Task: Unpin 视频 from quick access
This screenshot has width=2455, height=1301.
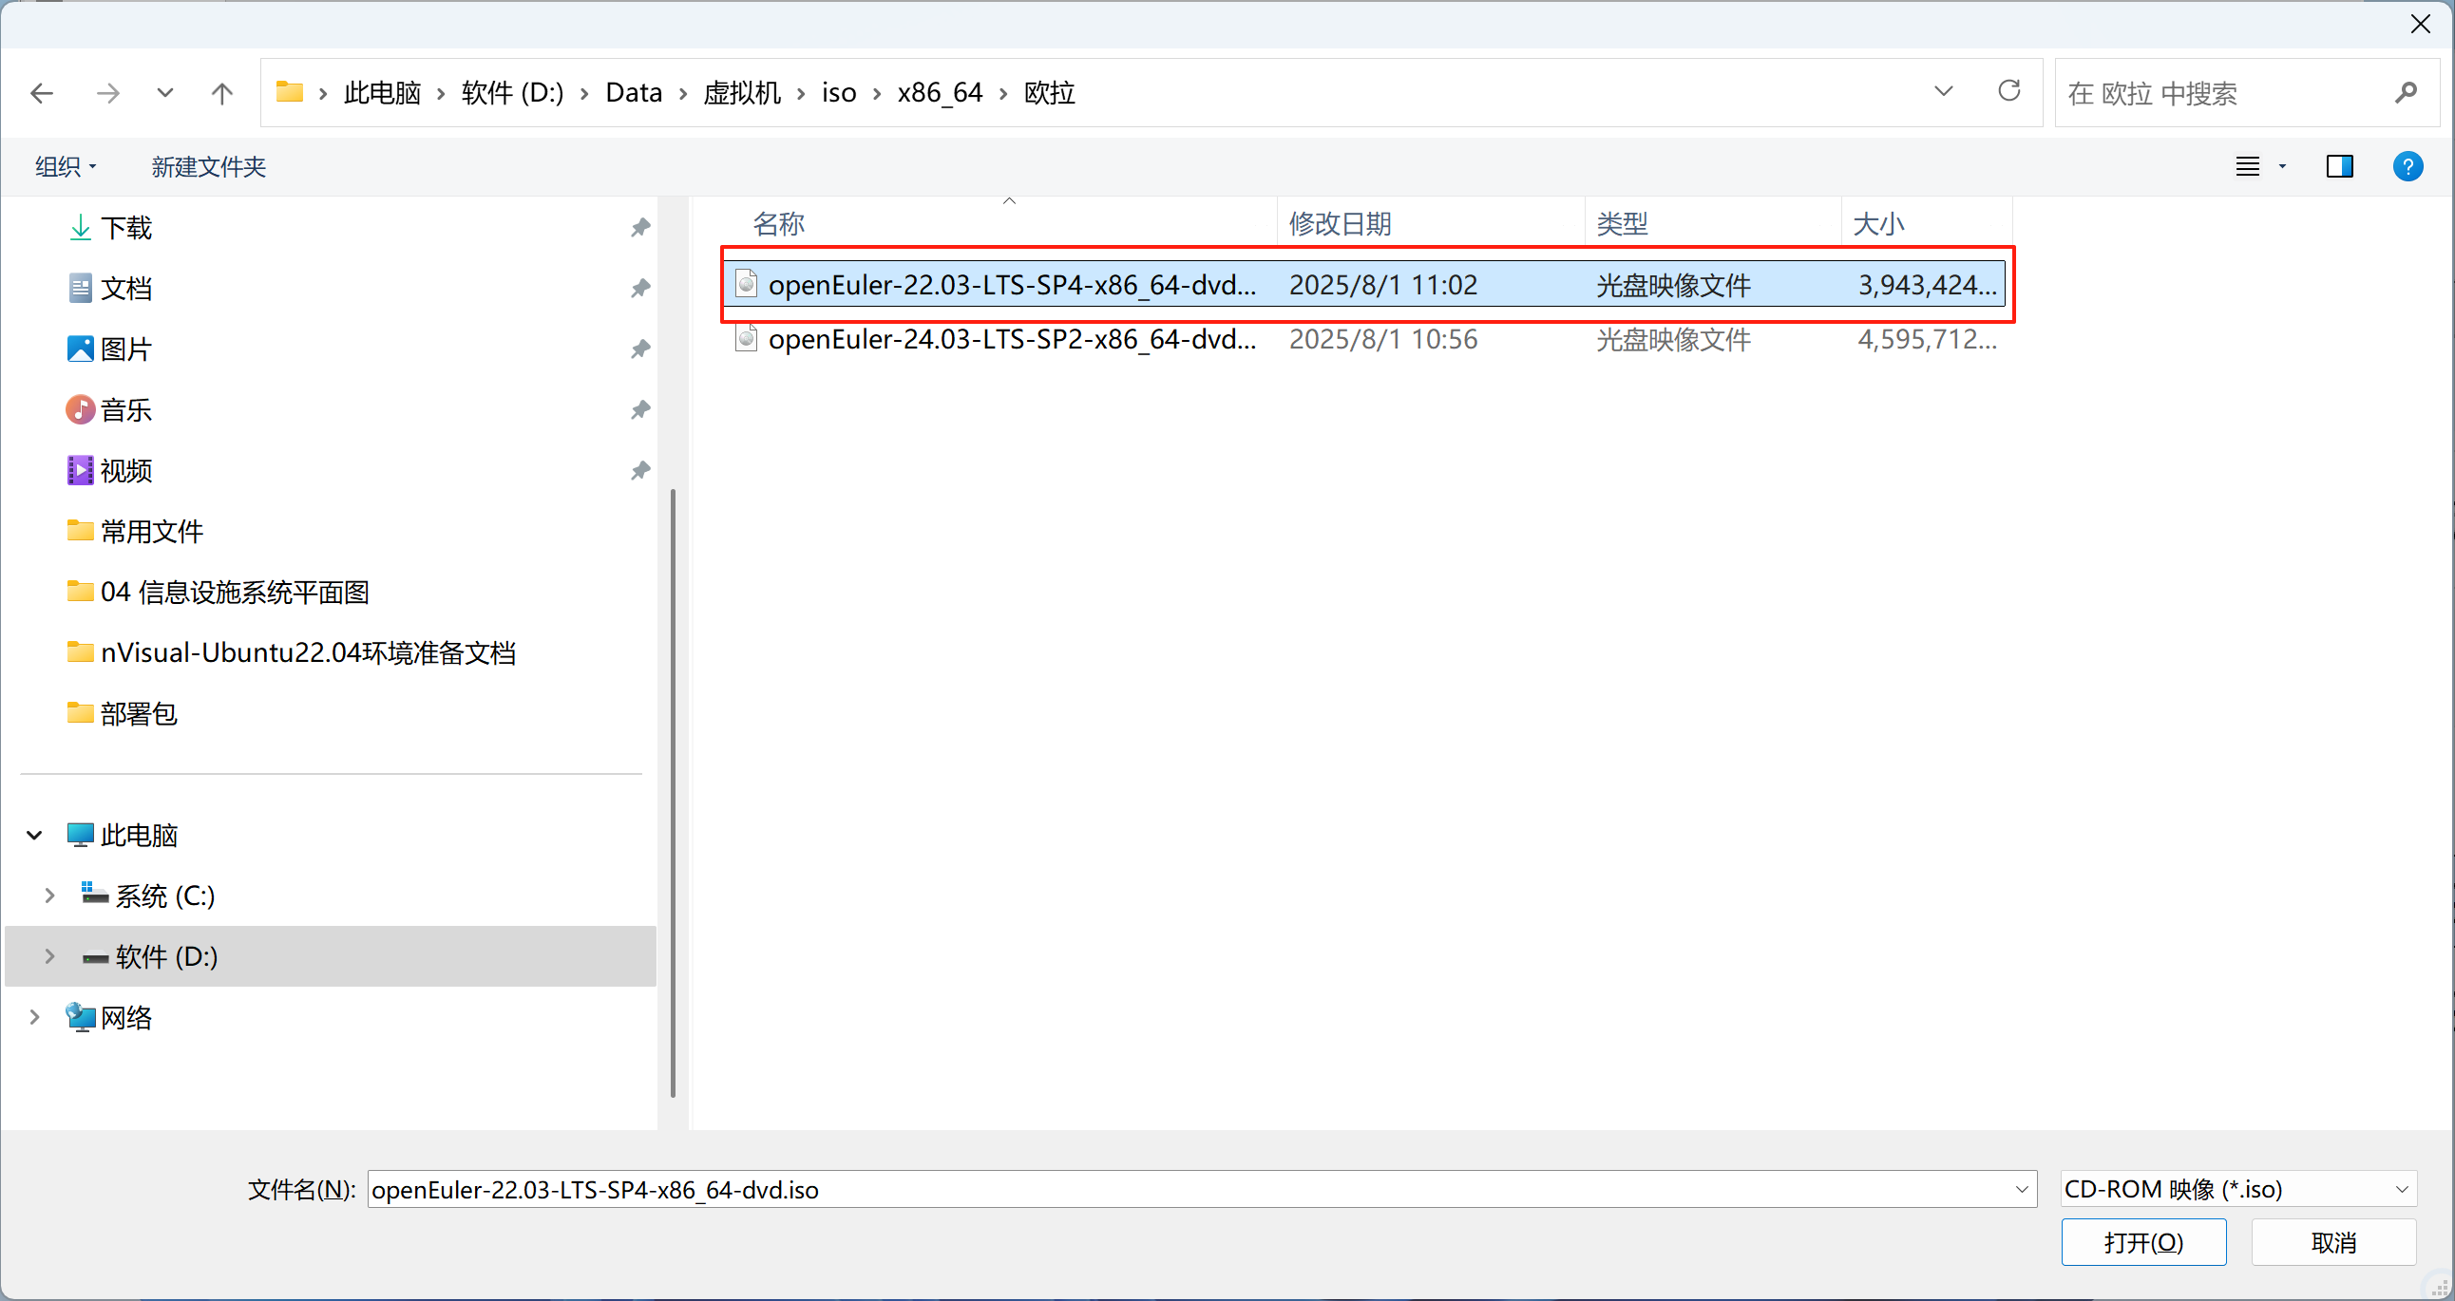Action: 639,469
